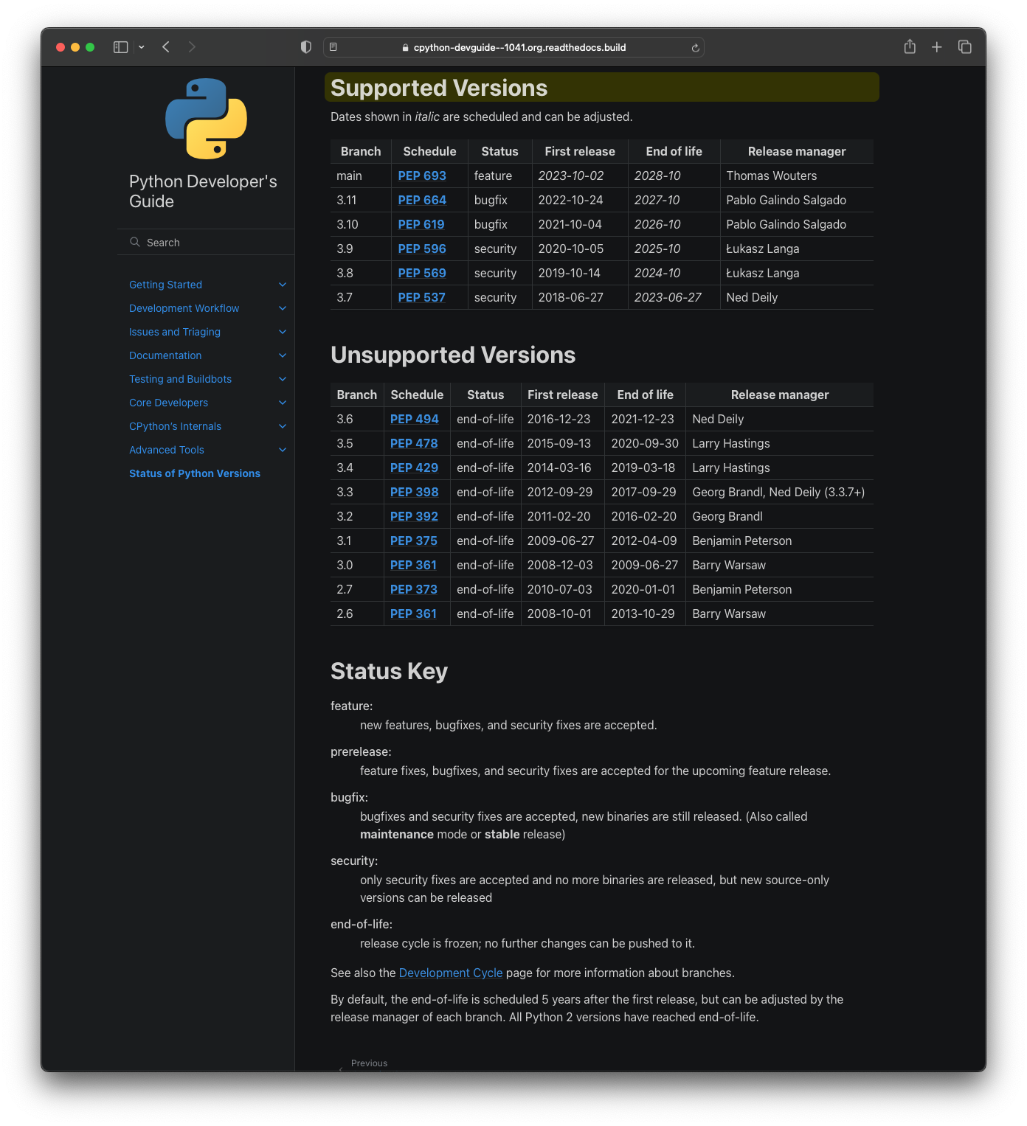Click the privacy shield icon in toolbar
1027x1126 pixels.
(x=306, y=47)
